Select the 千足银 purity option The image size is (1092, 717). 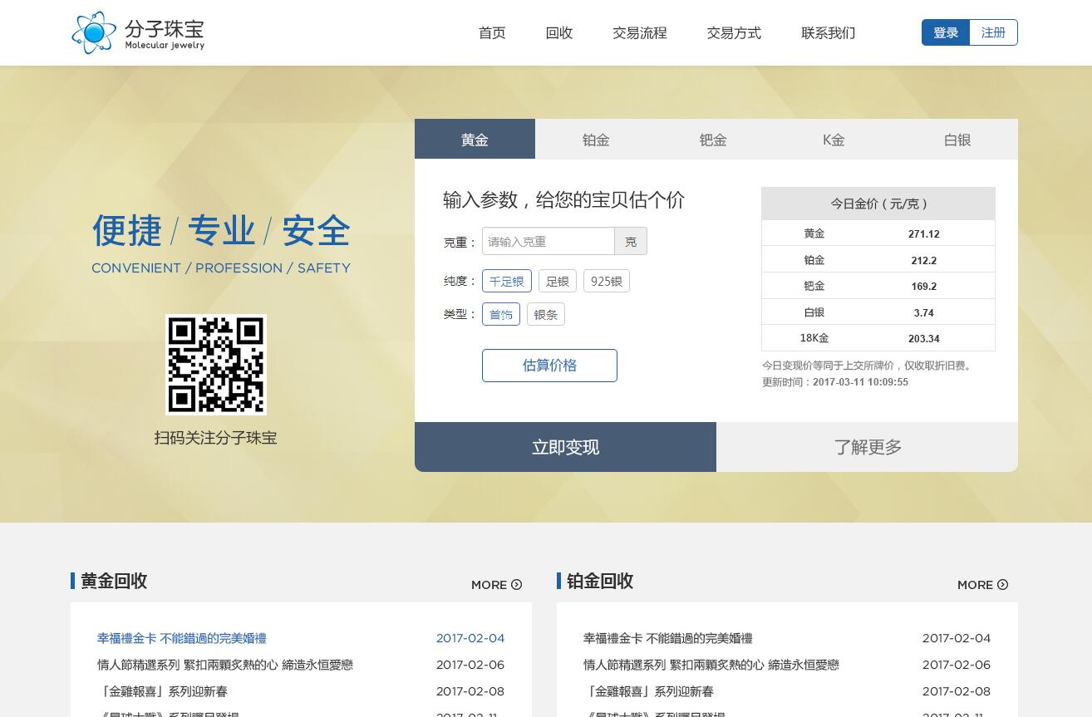pos(507,281)
